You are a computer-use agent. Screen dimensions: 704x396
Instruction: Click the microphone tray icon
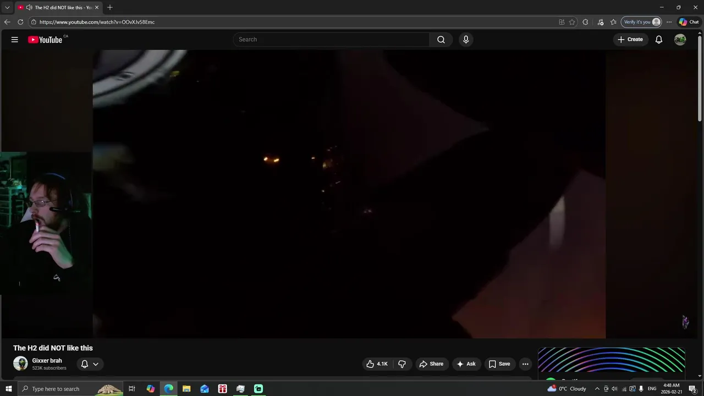click(x=641, y=389)
